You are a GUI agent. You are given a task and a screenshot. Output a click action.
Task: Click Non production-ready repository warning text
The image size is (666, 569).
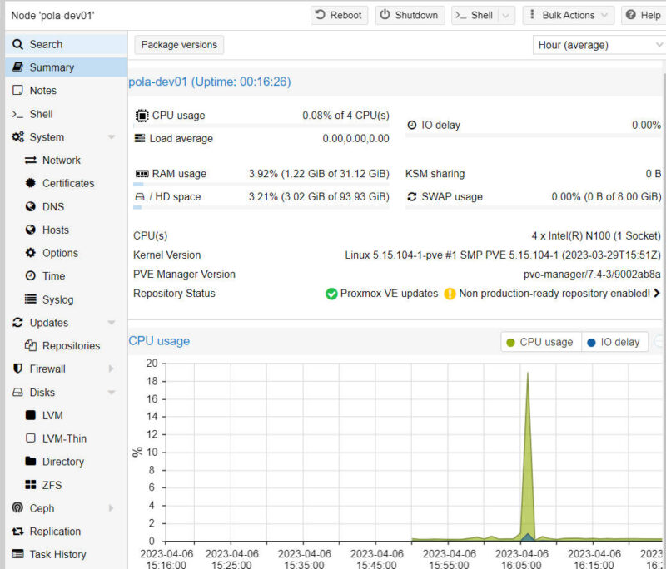coord(554,293)
